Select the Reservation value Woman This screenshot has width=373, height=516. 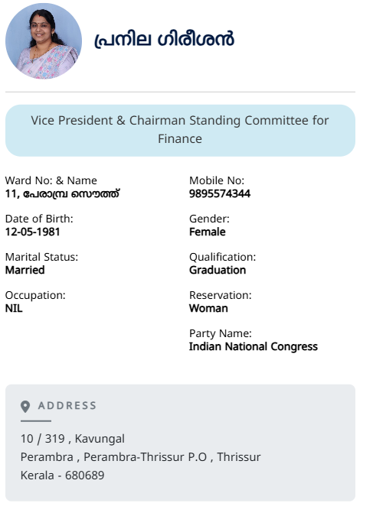click(208, 308)
